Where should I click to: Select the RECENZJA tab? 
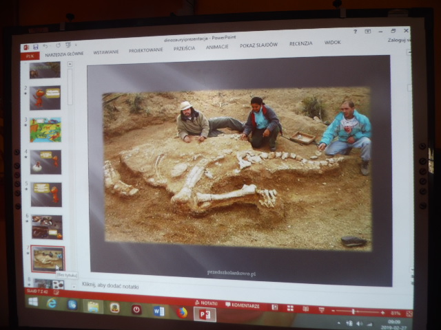coord(300,43)
